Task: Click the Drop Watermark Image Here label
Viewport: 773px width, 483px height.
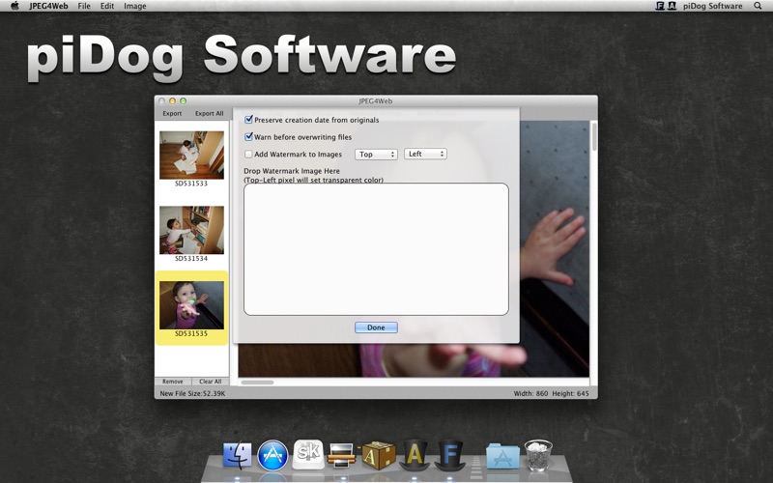Action: 292,171
